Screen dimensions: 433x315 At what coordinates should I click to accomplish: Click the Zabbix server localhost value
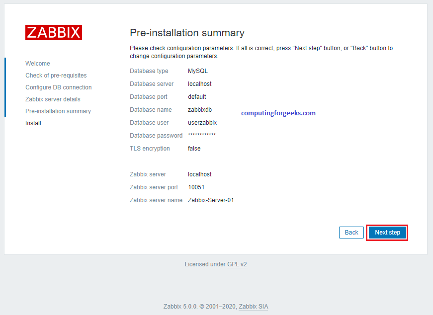200,174
